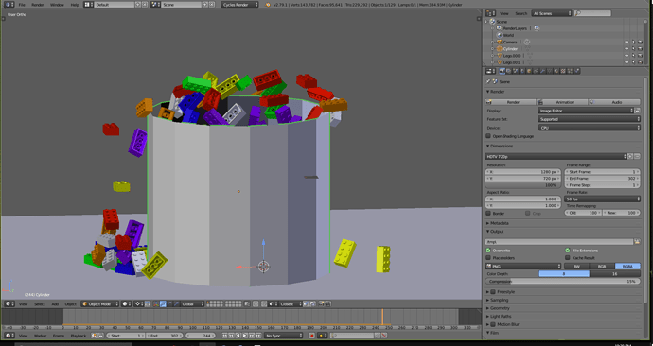Open the Feature Set Supported dropdown
This screenshot has height=346, width=653.
click(x=589, y=119)
